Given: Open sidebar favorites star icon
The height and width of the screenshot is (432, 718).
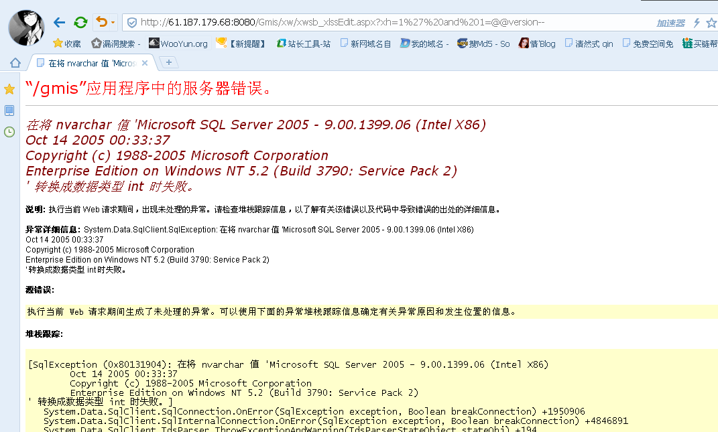Looking at the screenshot, I should [x=9, y=89].
